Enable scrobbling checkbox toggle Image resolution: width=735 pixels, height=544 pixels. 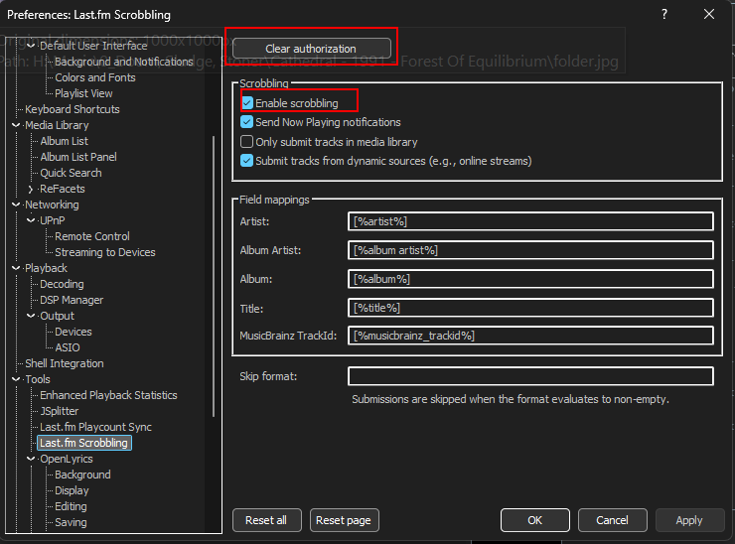tap(247, 103)
